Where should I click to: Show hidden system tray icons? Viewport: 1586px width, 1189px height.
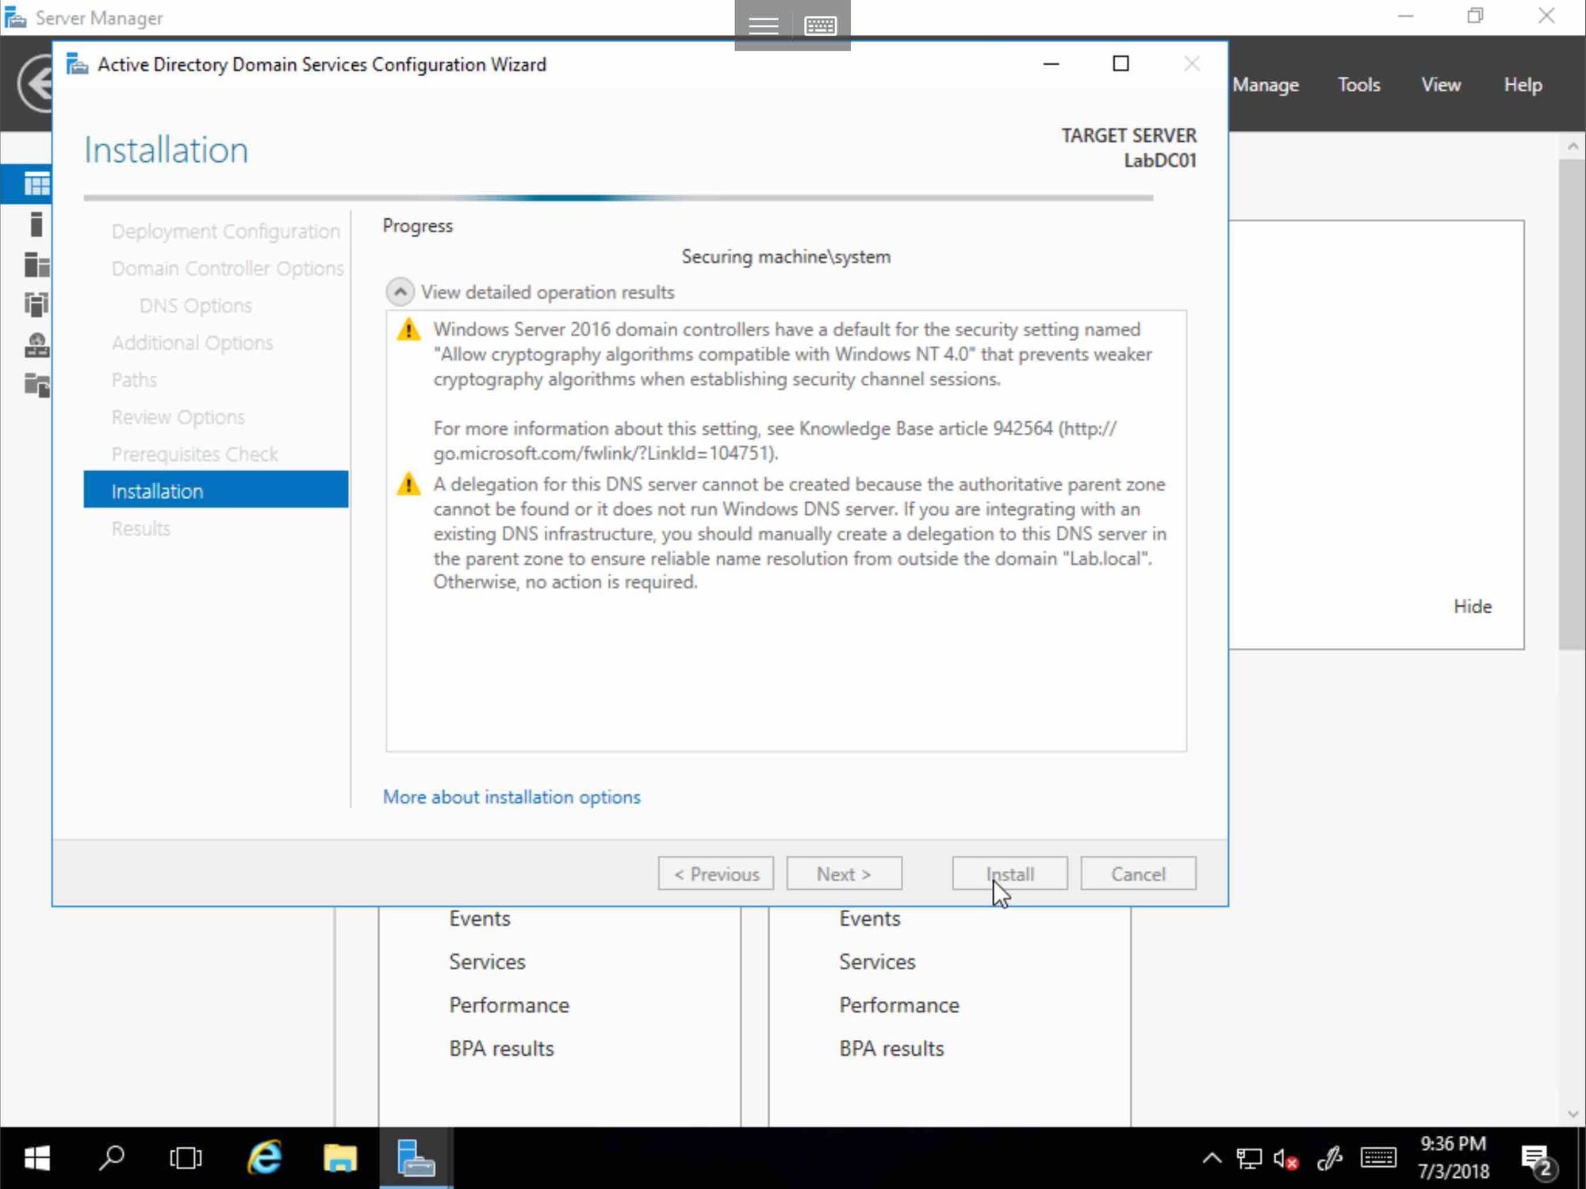pyautogui.click(x=1212, y=1158)
